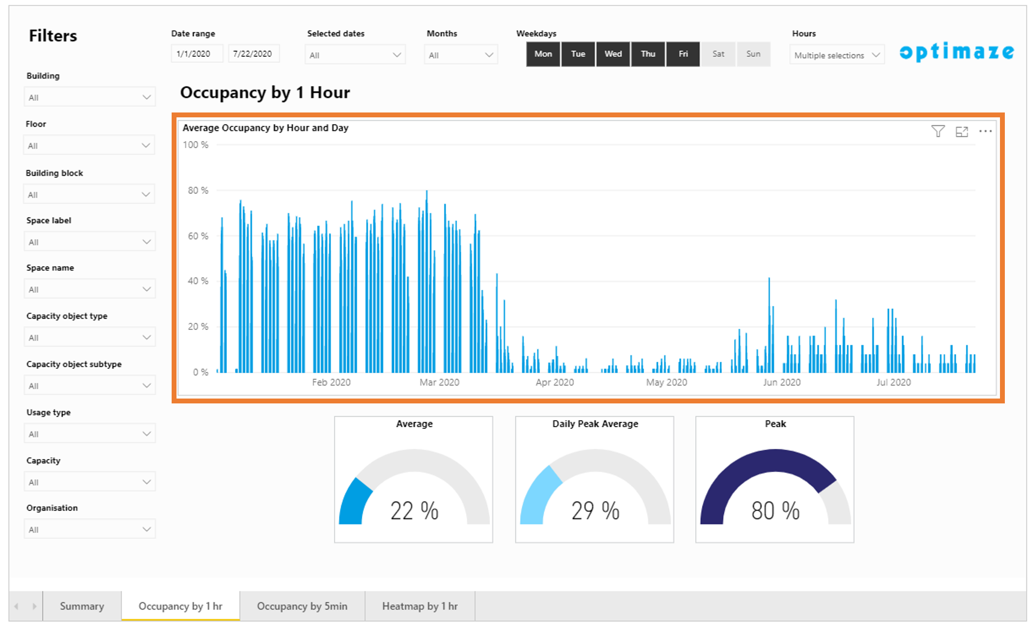
Task: Expand the Months dropdown
Action: 461,55
